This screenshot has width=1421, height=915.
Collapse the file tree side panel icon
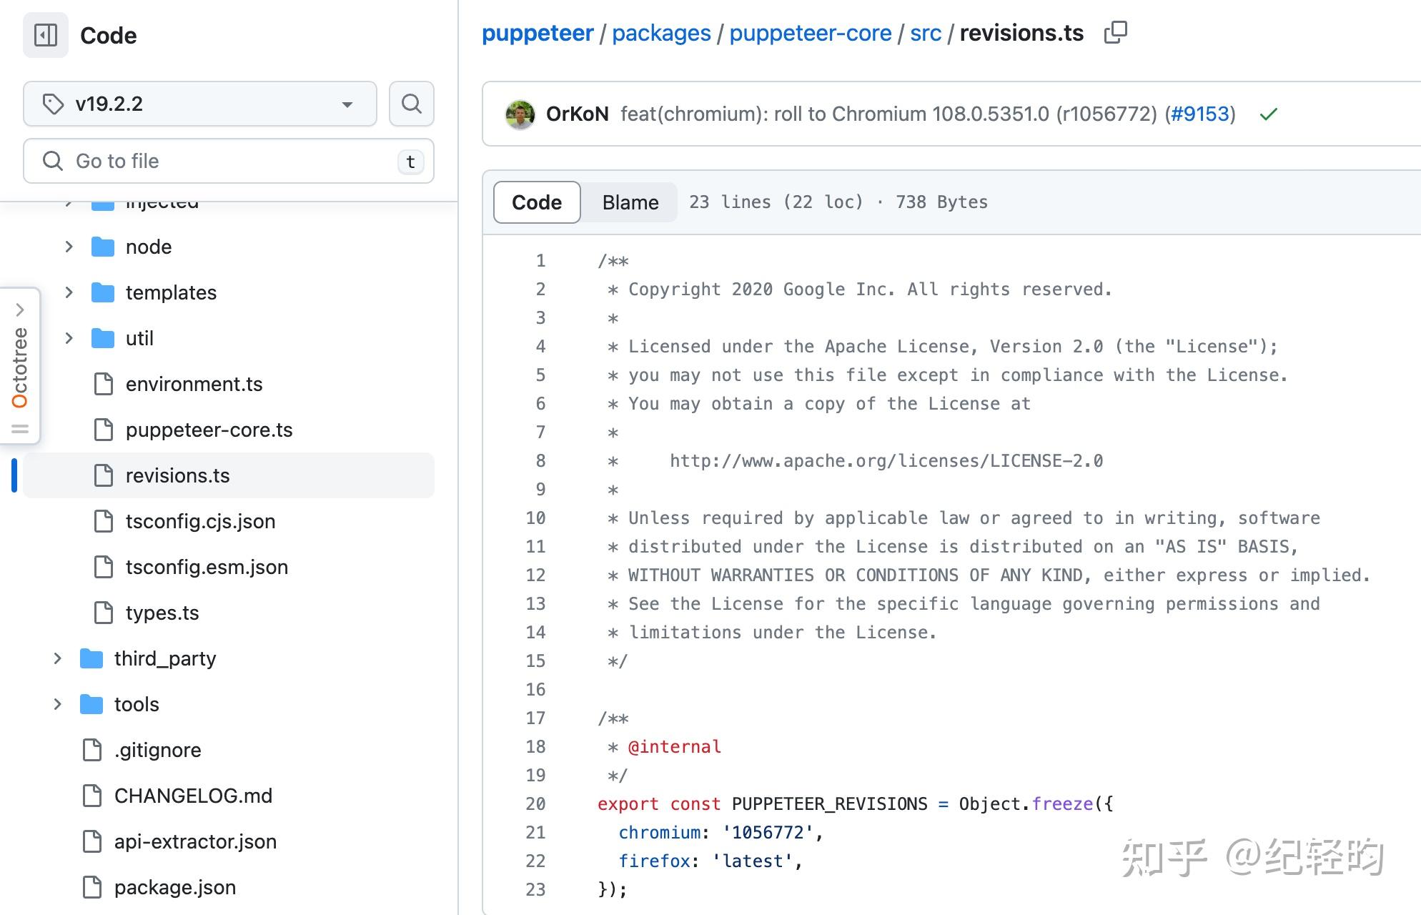click(46, 35)
